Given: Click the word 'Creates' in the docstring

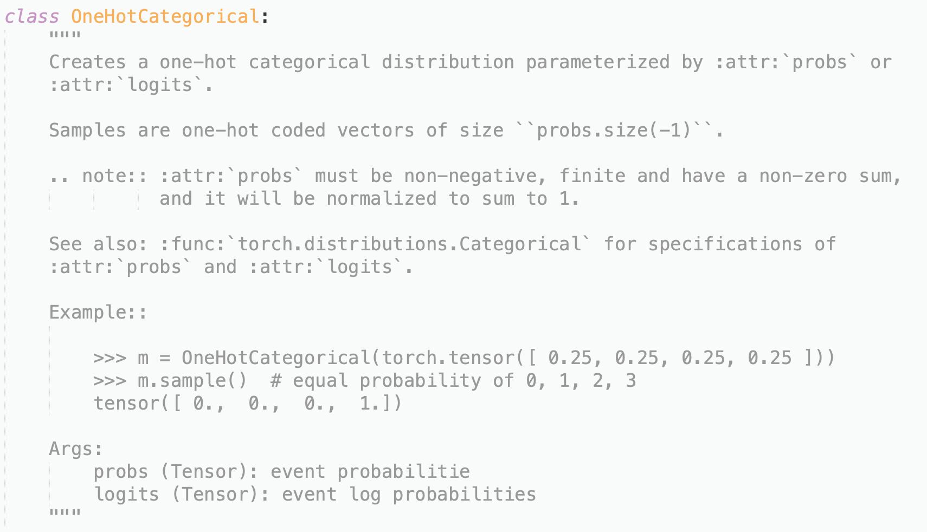Looking at the screenshot, I should tap(87, 62).
